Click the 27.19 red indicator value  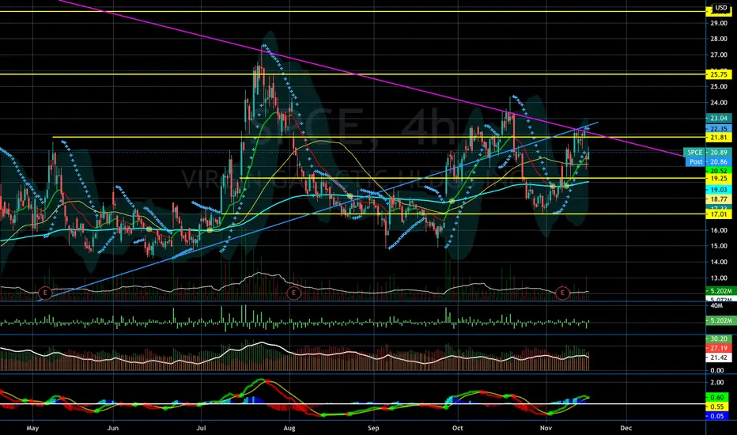719,348
